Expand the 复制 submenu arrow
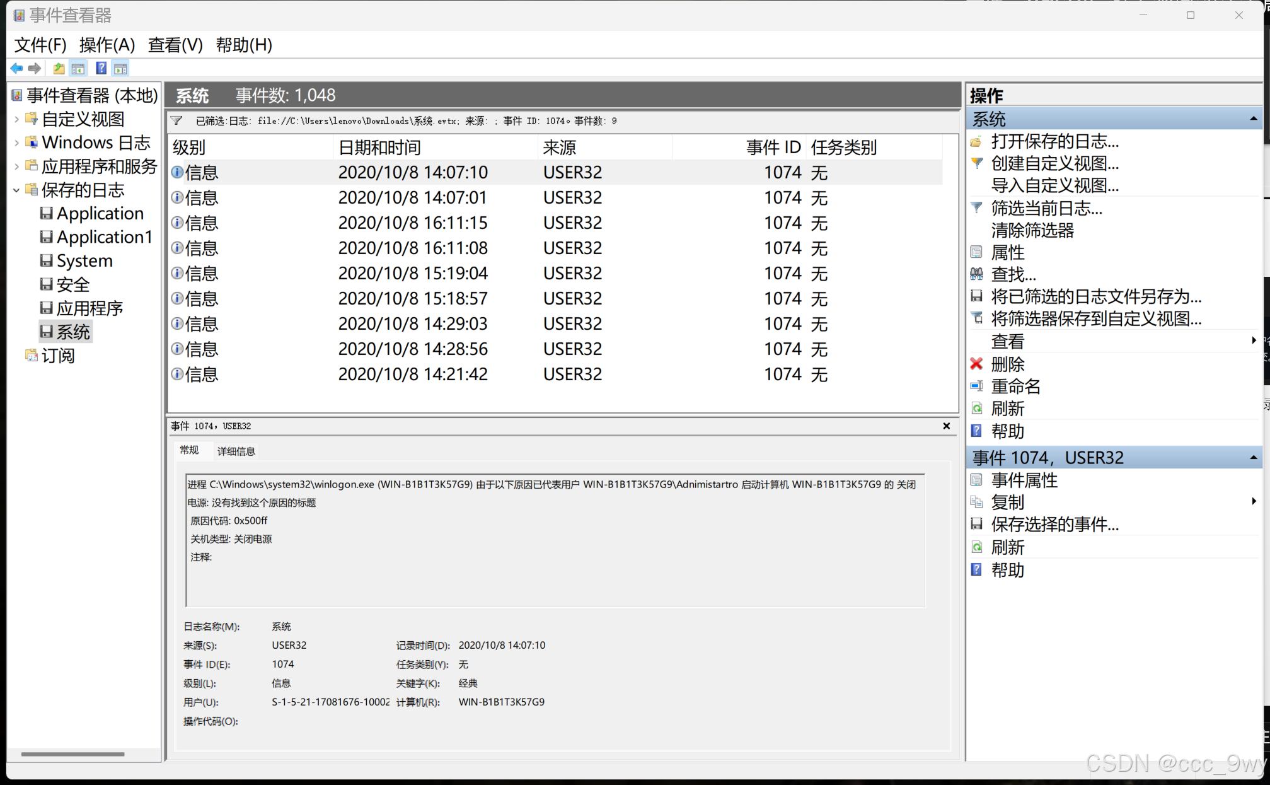The height and width of the screenshot is (785, 1270). [x=1253, y=501]
